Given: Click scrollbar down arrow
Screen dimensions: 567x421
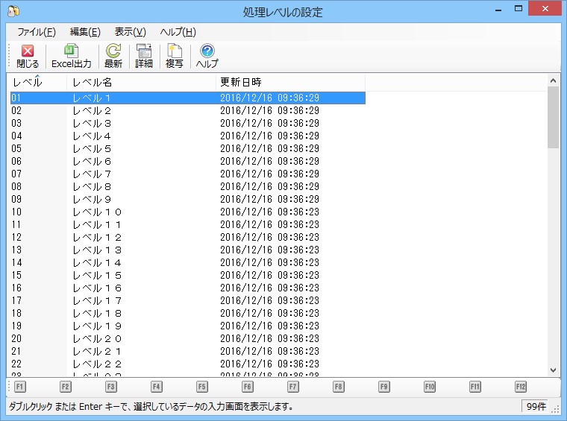Looking at the screenshot, I should click(553, 370).
